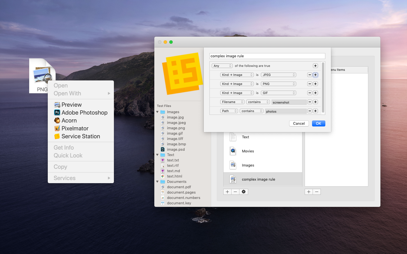407x254 pixels.
Task: Click the plus button on the JPEG condition row
Action: pyautogui.click(x=315, y=75)
